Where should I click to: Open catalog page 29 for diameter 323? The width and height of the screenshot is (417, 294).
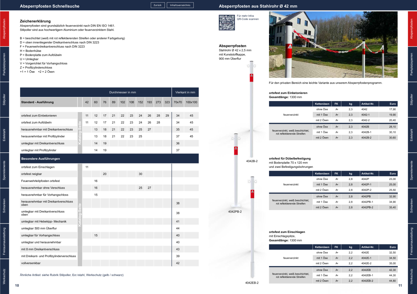coord(167,115)
